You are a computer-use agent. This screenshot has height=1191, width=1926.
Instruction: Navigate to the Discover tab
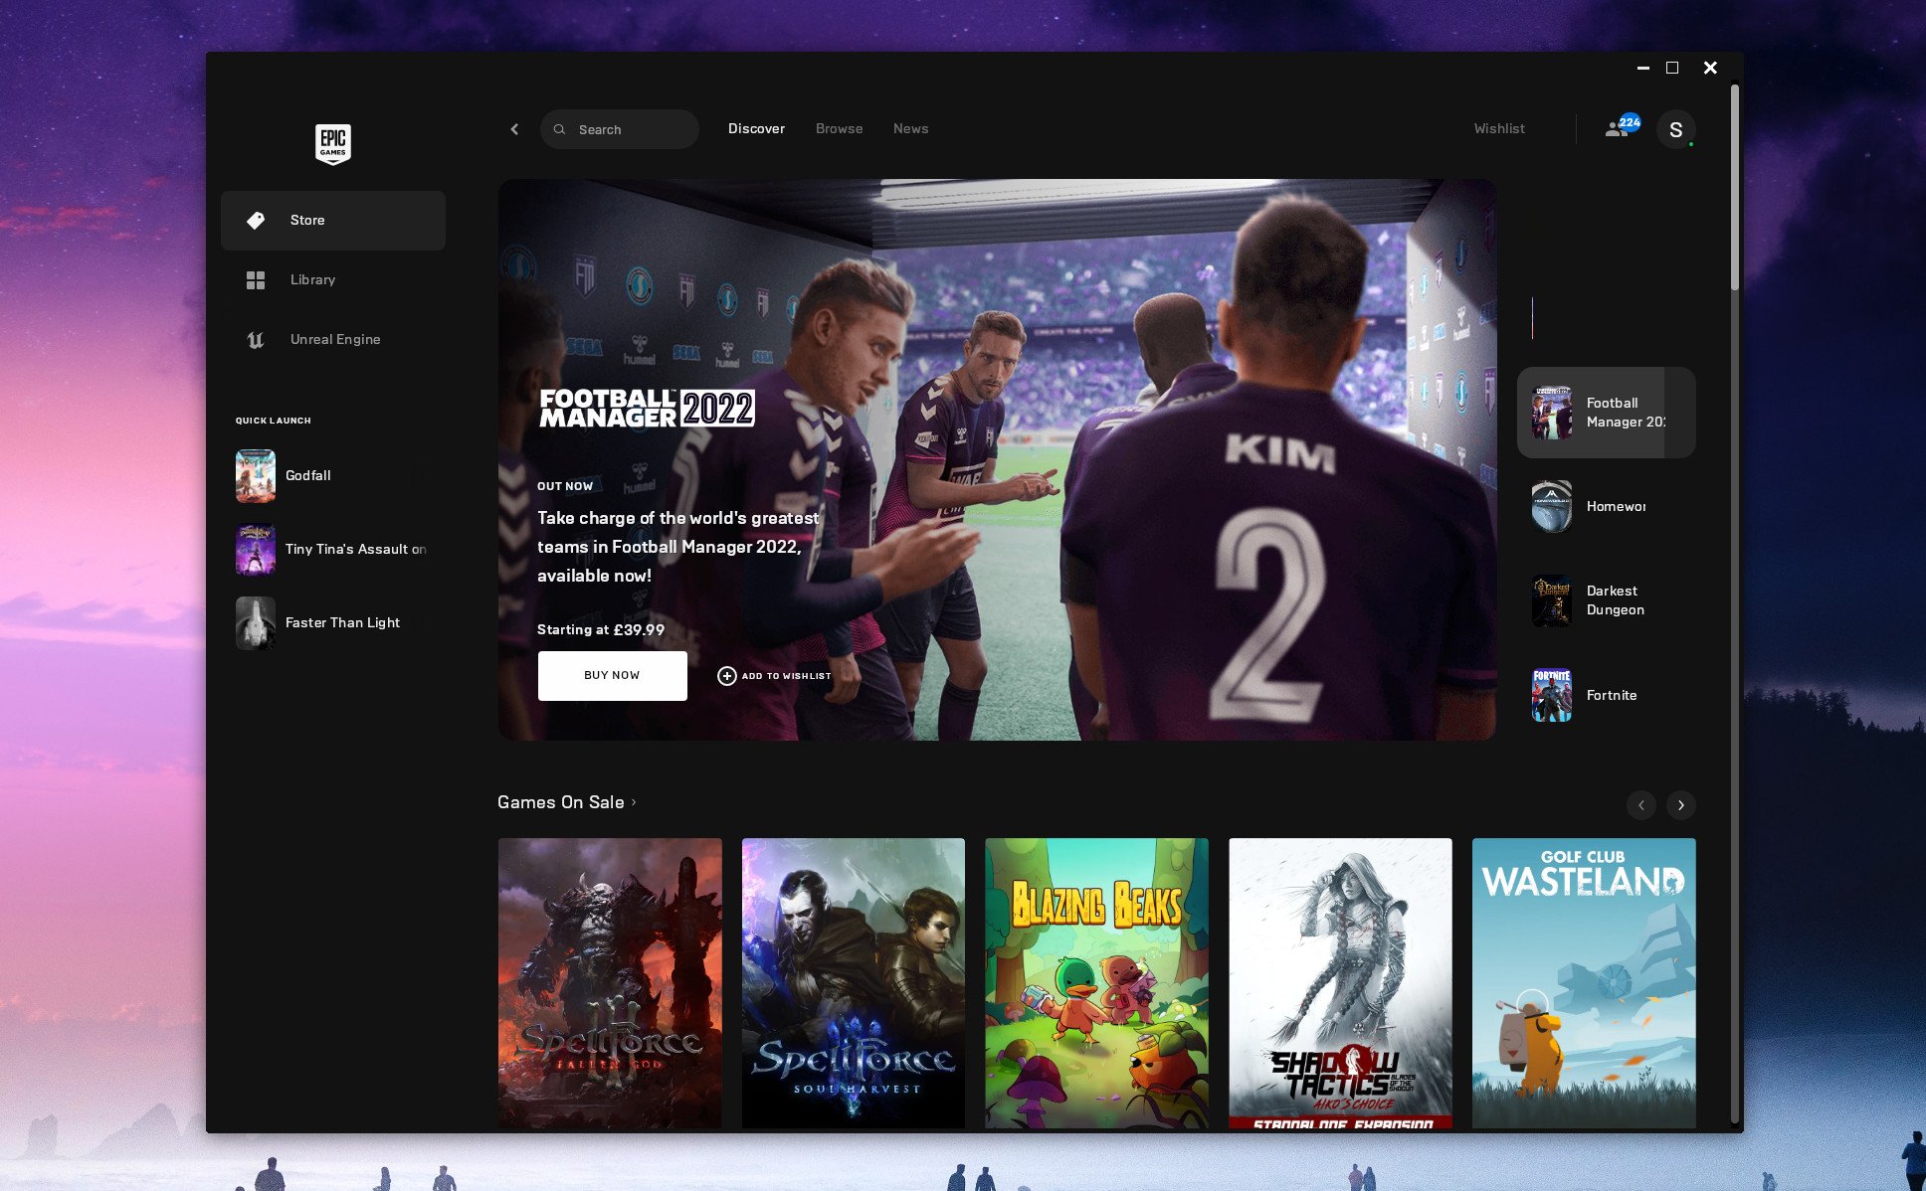[757, 129]
